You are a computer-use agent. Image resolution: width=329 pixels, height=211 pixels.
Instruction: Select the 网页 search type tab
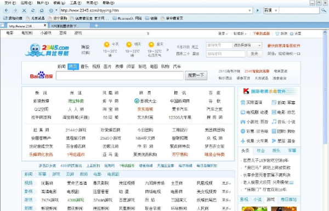[73, 67]
